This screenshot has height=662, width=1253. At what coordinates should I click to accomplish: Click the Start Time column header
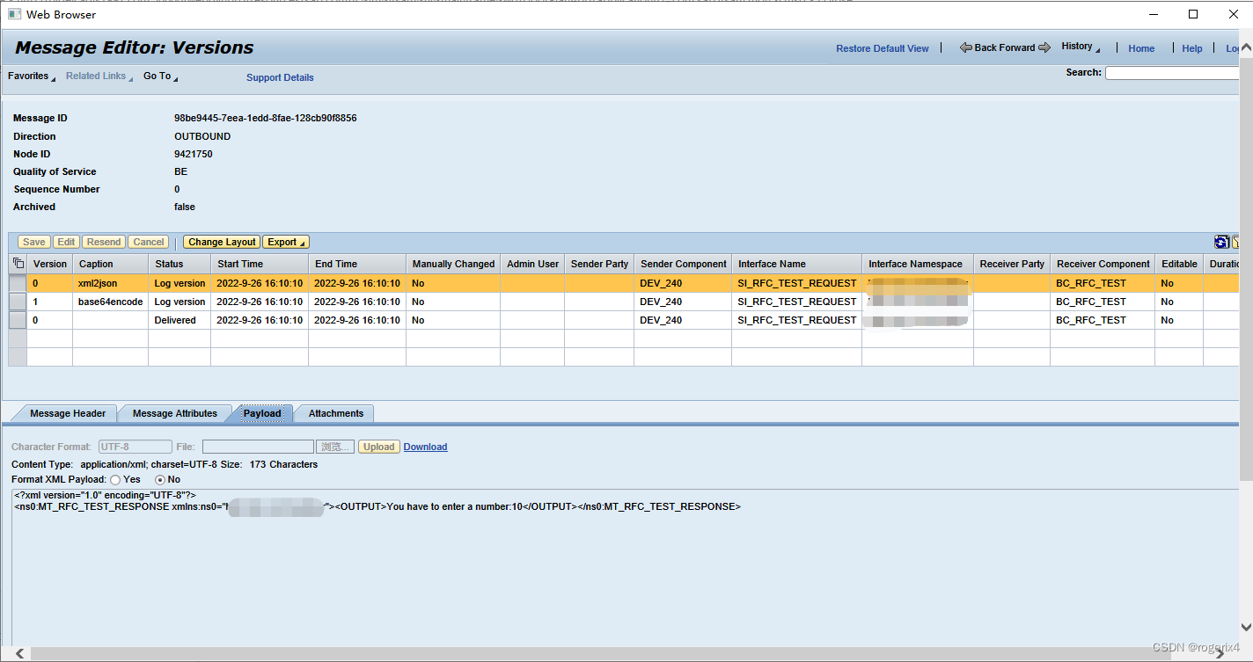click(260, 264)
